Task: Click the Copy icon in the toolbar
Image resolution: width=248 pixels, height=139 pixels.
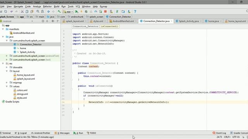Action: (x=27, y=12)
